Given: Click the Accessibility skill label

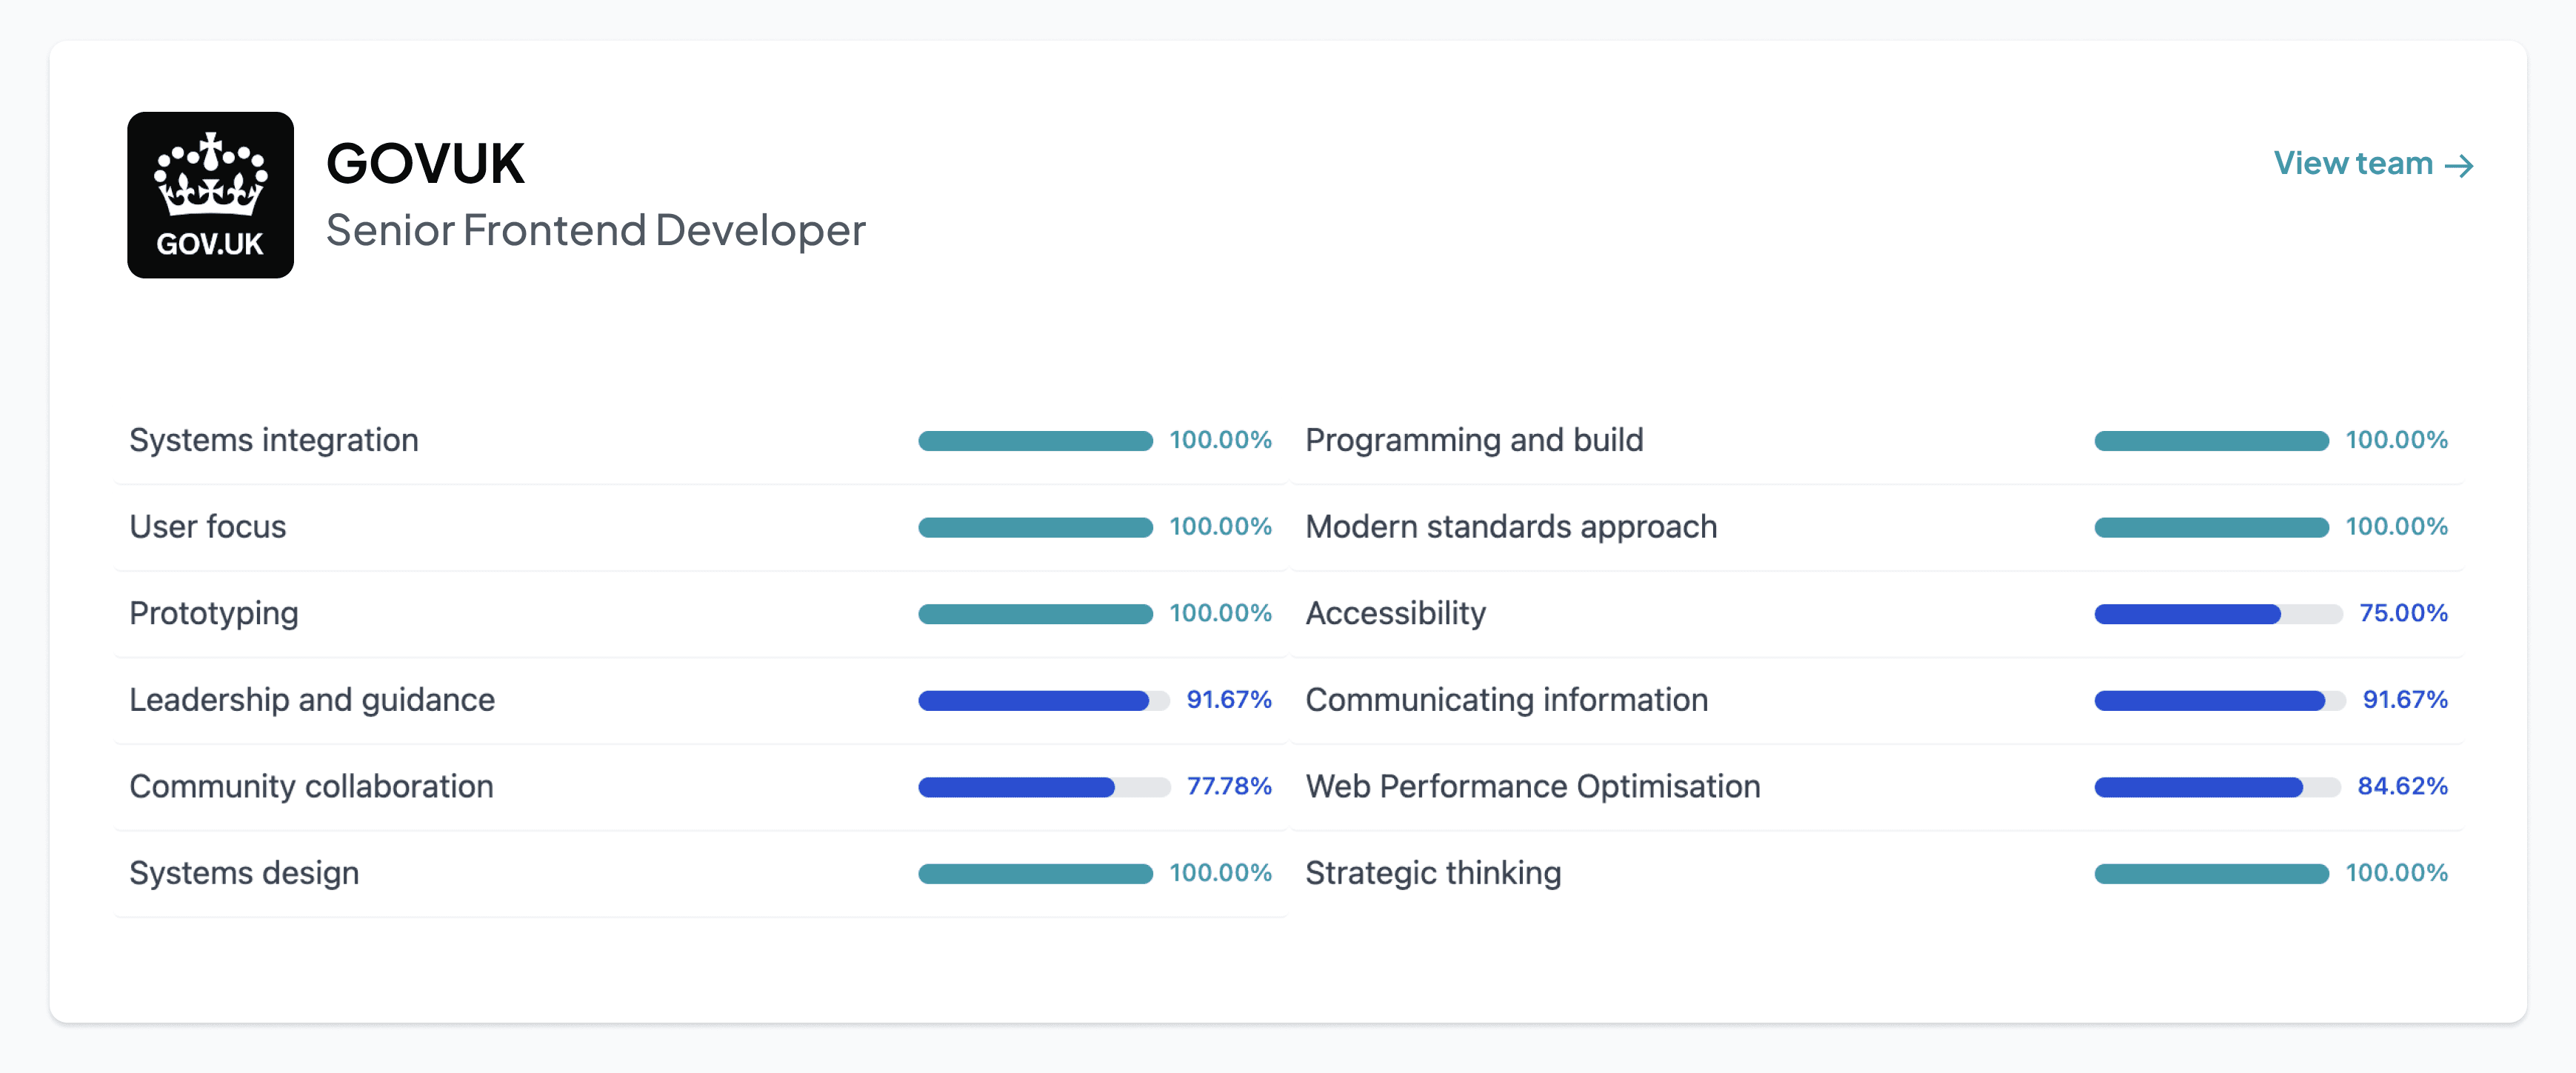Looking at the screenshot, I should [x=1395, y=613].
